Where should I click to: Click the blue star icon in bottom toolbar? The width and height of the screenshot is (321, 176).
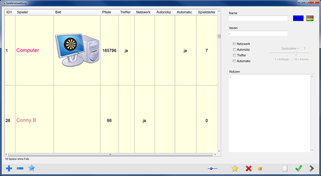click(x=32, y=168)
